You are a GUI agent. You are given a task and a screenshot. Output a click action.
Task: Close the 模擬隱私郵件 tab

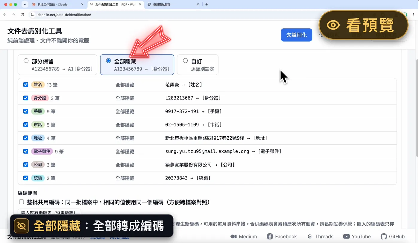[198, 4]
